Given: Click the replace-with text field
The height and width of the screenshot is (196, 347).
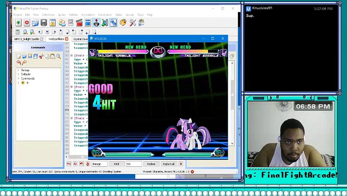Looking at the screenshot, I should tap(134, 164).
